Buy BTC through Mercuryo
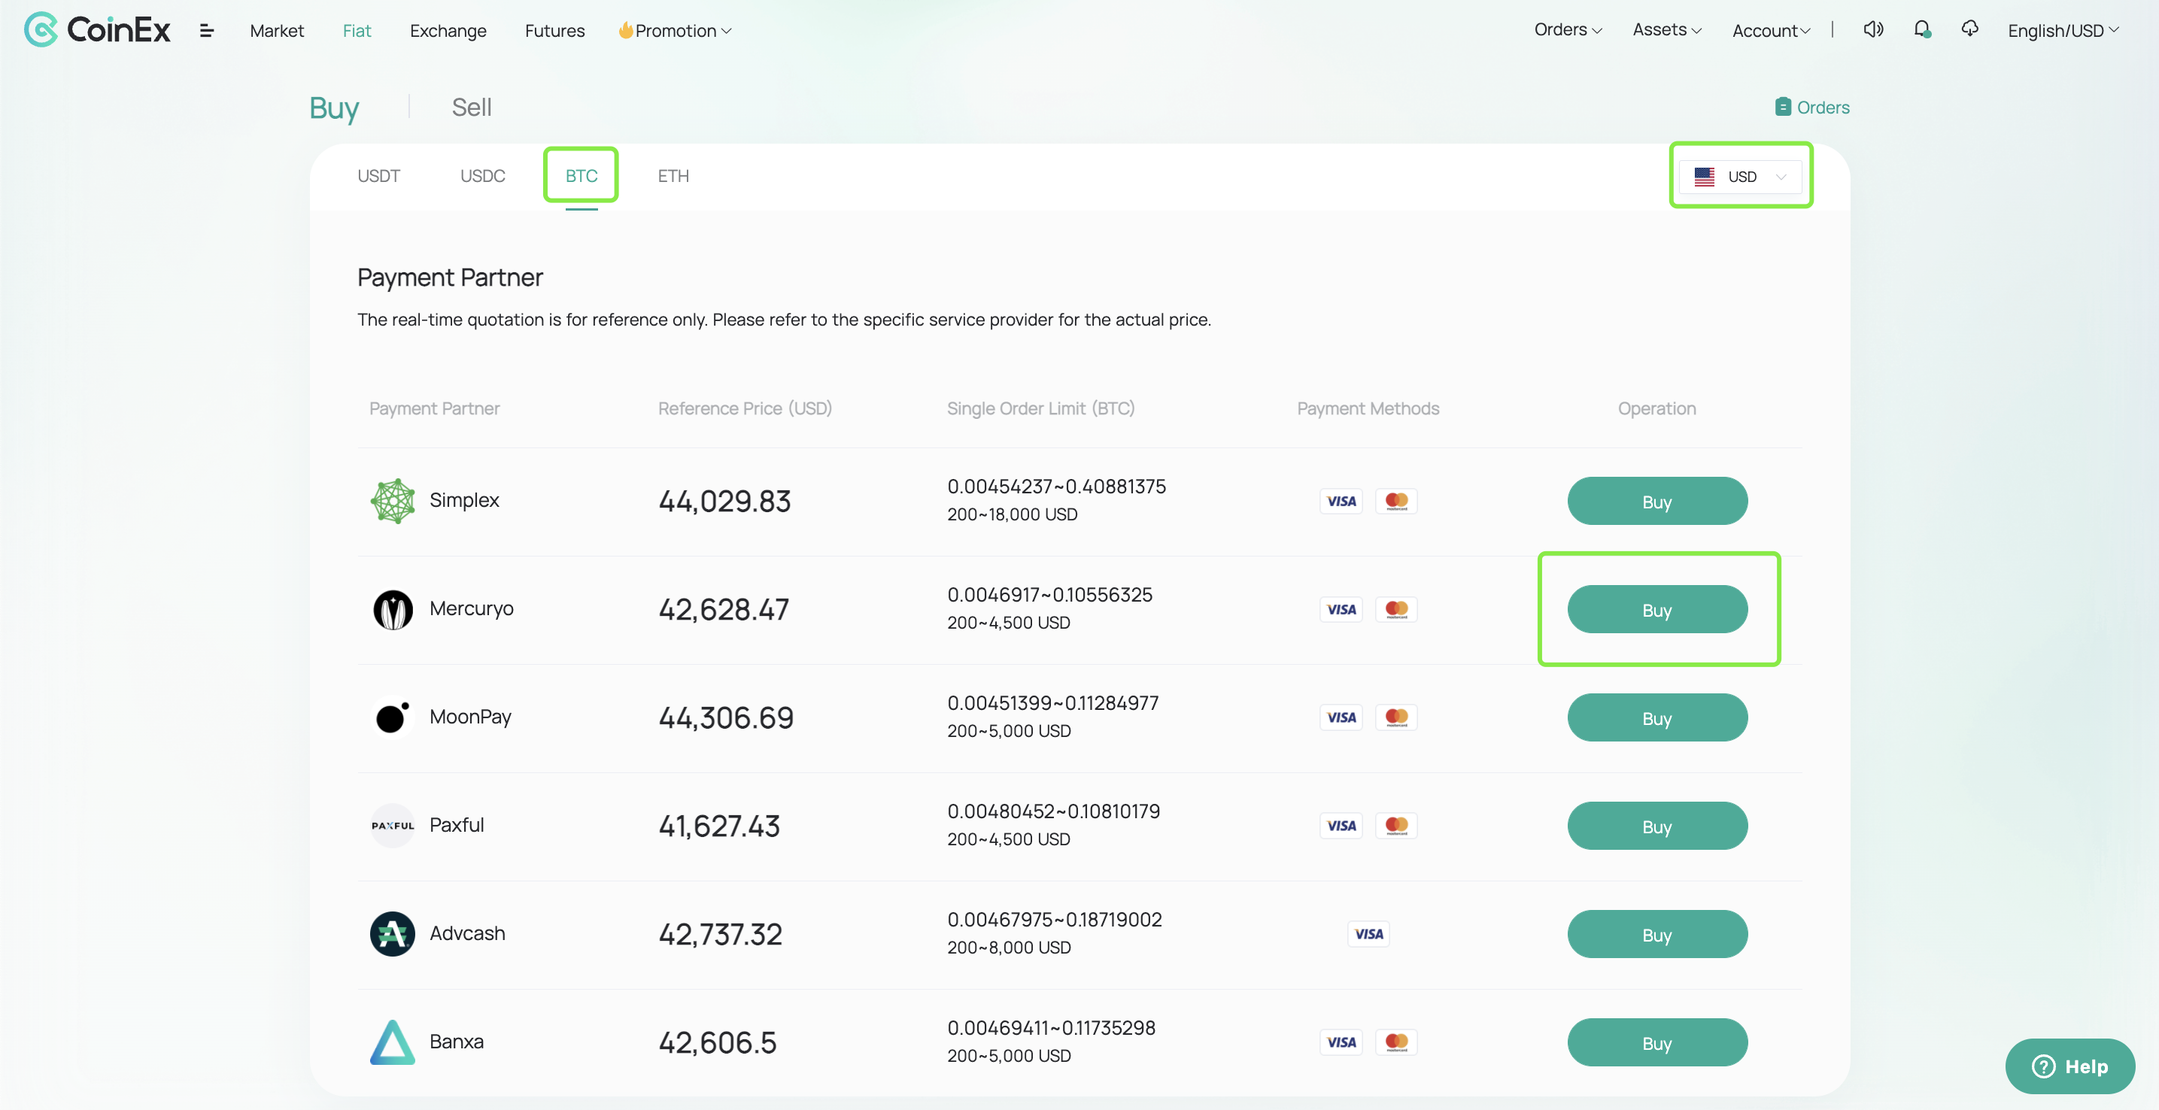The height and width of the screenshot is (1110, 2159). point(1657,609)
